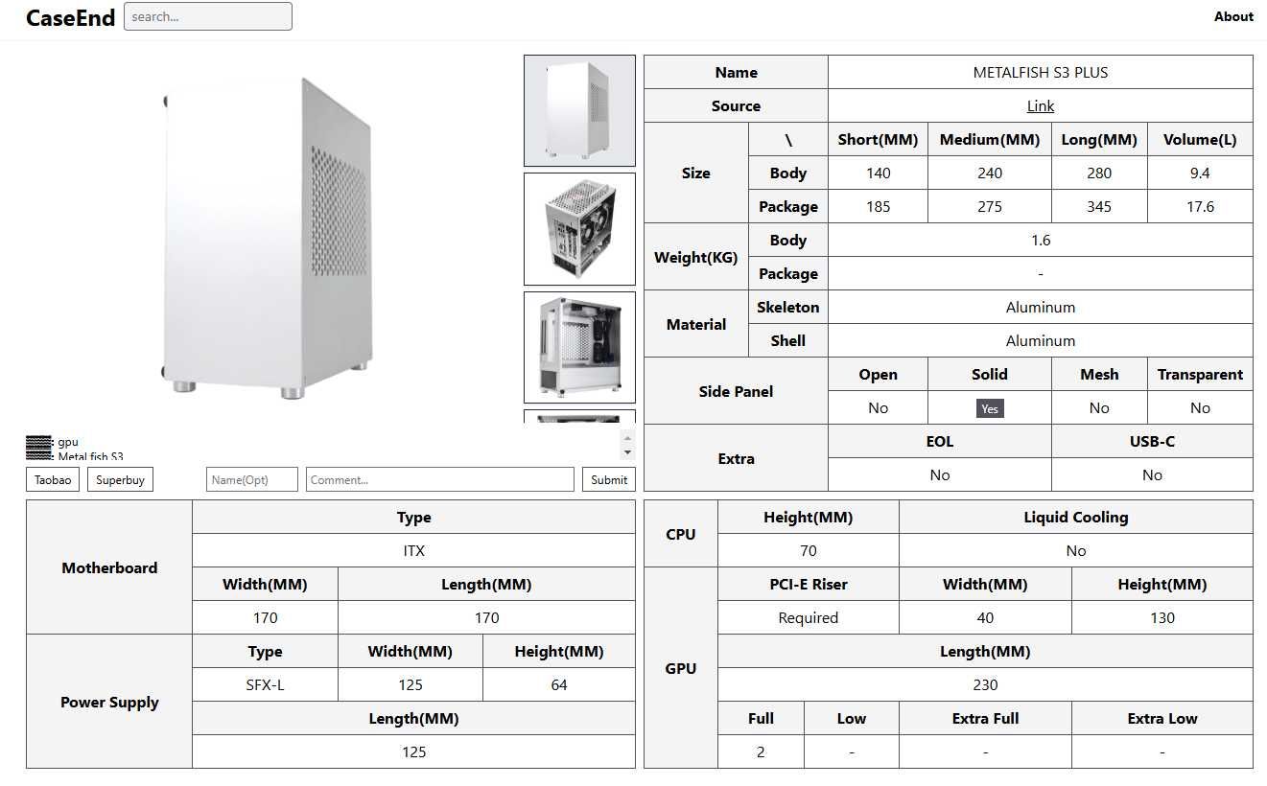Click the Superbuy button

pos(120,479)
